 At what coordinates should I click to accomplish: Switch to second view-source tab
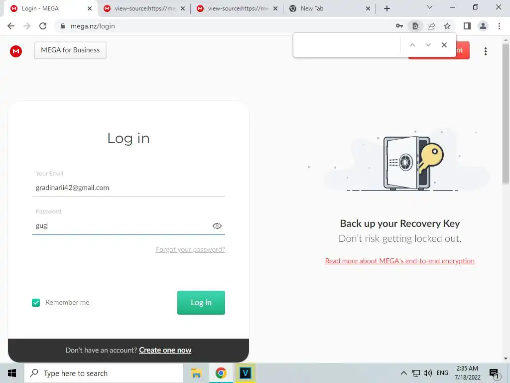tap(238, 8)
